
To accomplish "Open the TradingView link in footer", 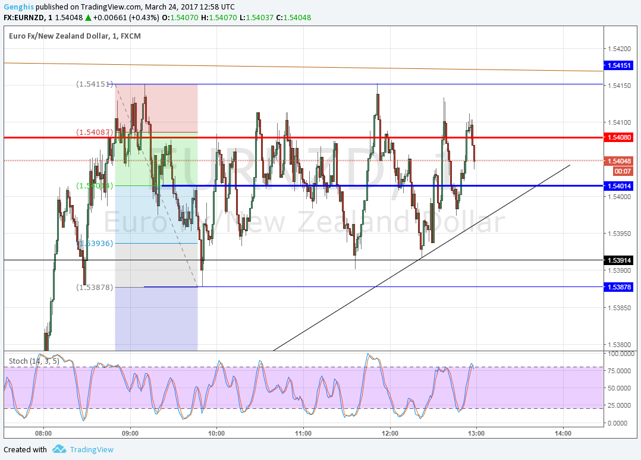I will coord(92,449).
